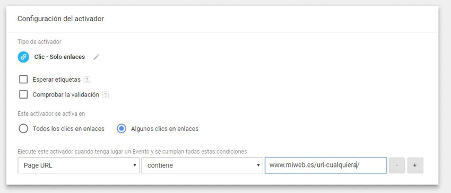Viewport: 451px width, 193px height.
Task: Click the Comprobar la validación label text
Action: click(66, 94)
